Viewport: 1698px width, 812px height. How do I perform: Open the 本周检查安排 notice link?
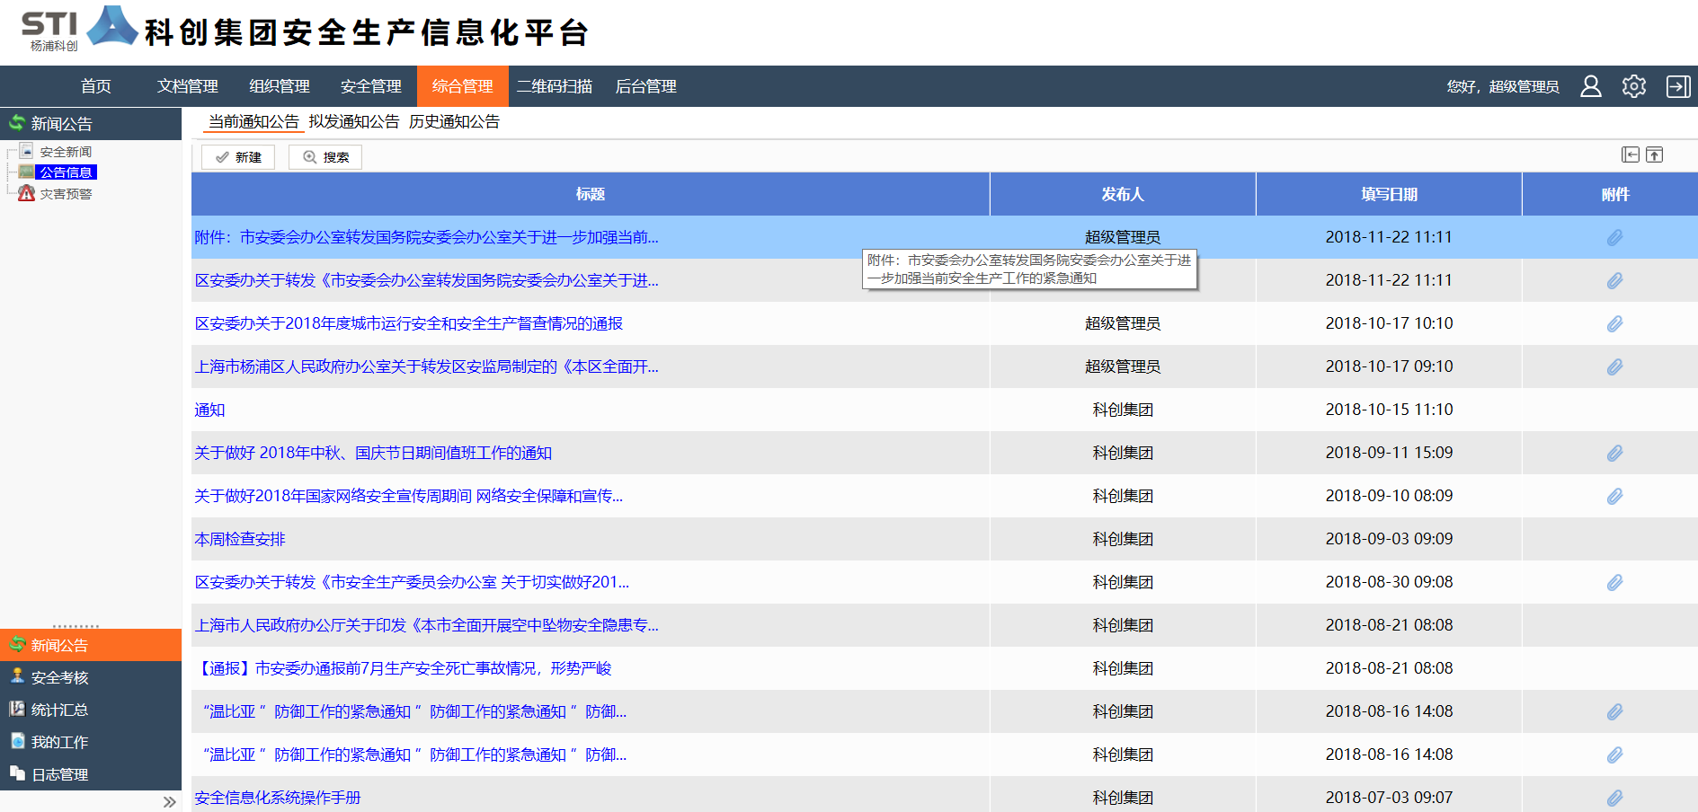tap(240, 539)
